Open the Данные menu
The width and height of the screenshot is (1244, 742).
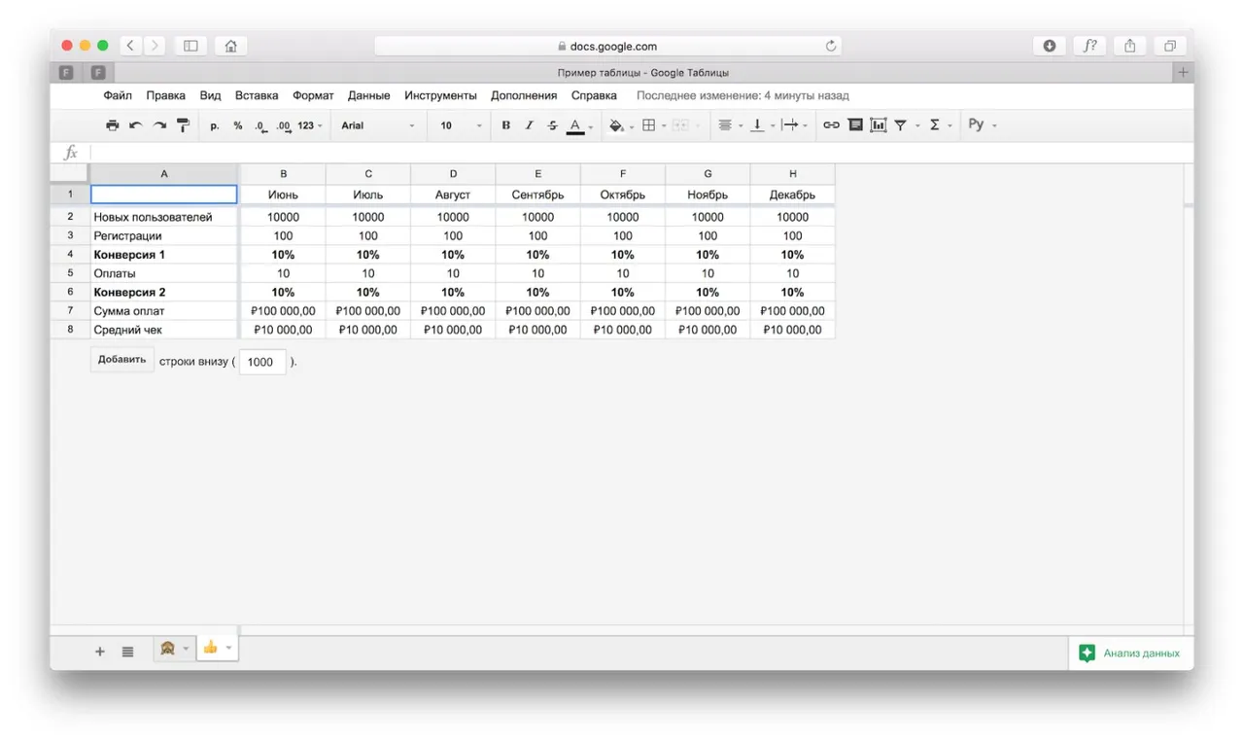368,95
